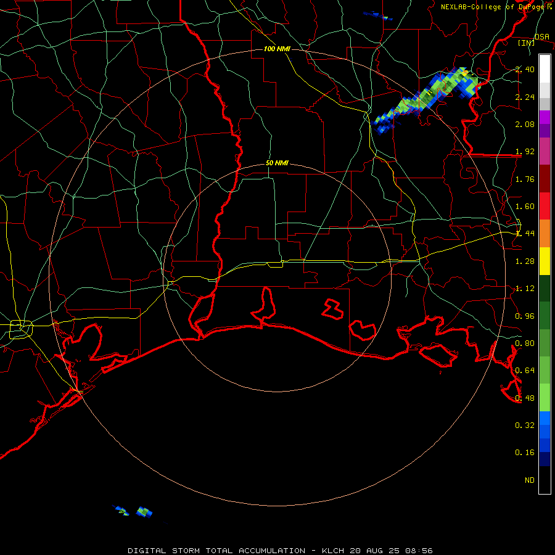Click the [IN] units label
555x555 pixels.
[527, 43]
